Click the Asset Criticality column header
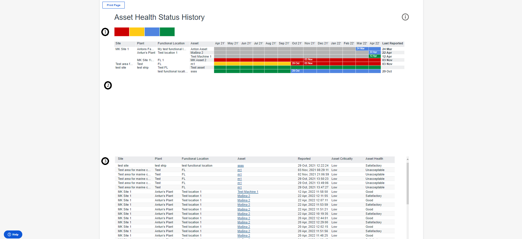Image resolution: width=522 pixels, height=239 pixels. coord(342,159)
